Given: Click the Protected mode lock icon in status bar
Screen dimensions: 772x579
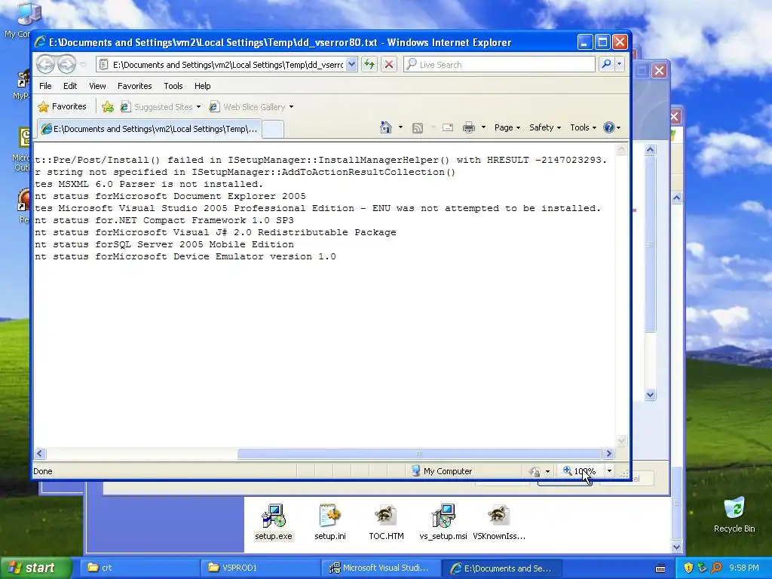Looking at the screenshot, I should 535,471.
